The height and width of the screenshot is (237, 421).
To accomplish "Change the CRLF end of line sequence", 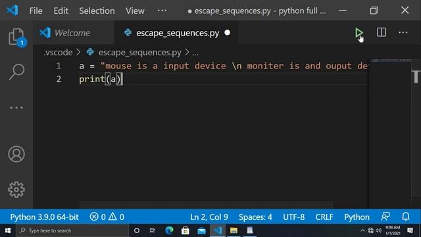I will 324,217.
